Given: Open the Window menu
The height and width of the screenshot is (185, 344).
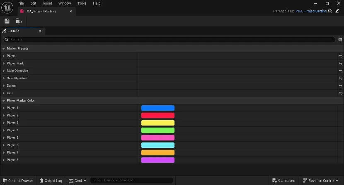Looking at the screenshot, I should click(x=65, y=3).
